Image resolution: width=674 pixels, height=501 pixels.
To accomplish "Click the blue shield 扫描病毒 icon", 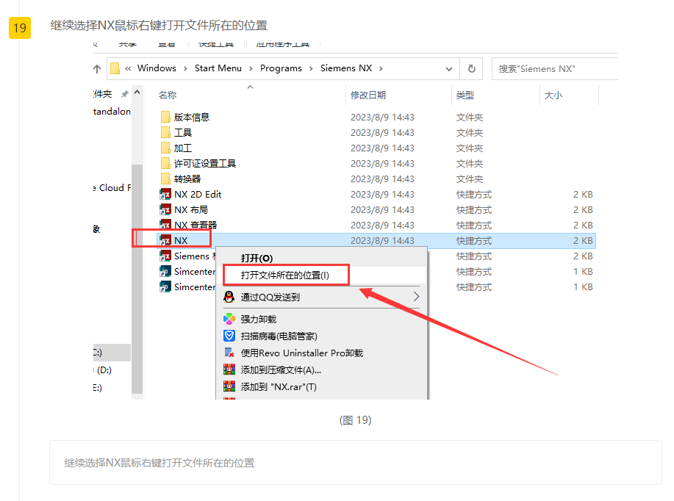I will 229,336.
